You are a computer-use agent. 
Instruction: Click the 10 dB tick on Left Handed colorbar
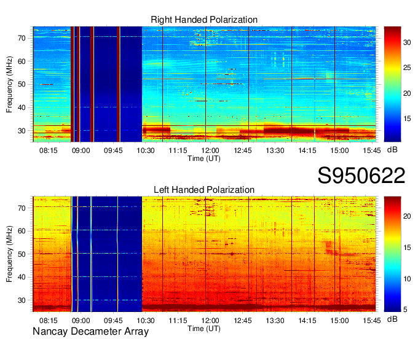[x=407, y=279]
